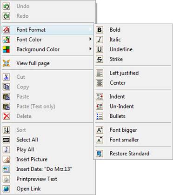This screenshot has width=173, height=195.
Task: Click the Underline U icon
Action: pos(100,49)
